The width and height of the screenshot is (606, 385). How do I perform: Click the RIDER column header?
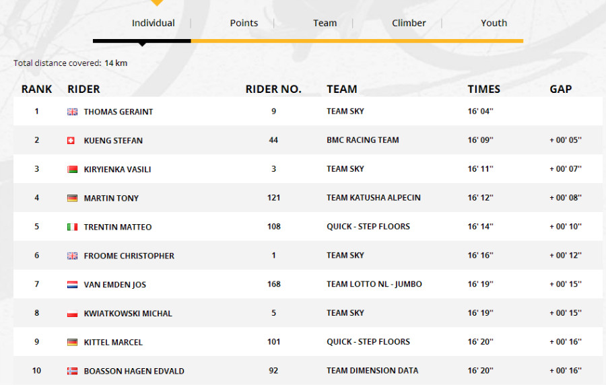83,90
